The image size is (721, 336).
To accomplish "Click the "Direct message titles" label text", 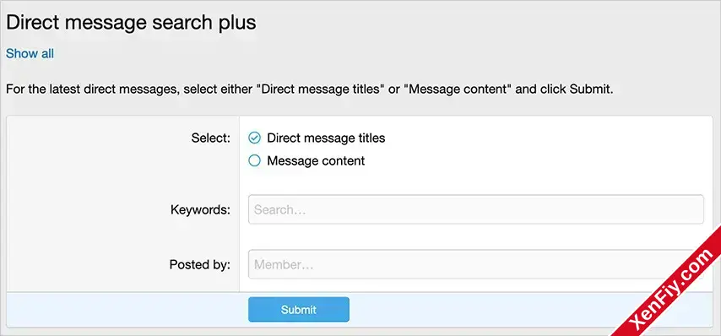I will pos(326,138).
